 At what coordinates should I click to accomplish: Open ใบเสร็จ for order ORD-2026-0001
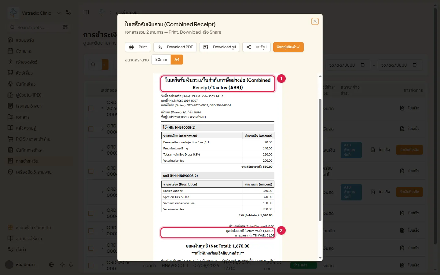coord(410,266)
